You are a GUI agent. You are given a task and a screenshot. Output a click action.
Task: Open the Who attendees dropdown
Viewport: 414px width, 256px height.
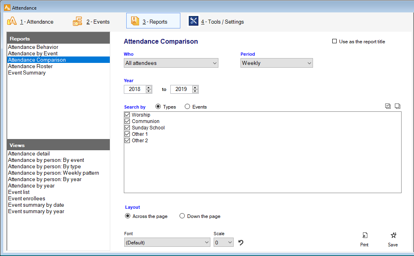pyautogui.click(x=171, y=63)
